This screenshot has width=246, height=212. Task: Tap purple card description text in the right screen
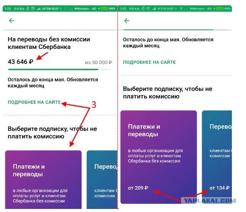[155, 156]
